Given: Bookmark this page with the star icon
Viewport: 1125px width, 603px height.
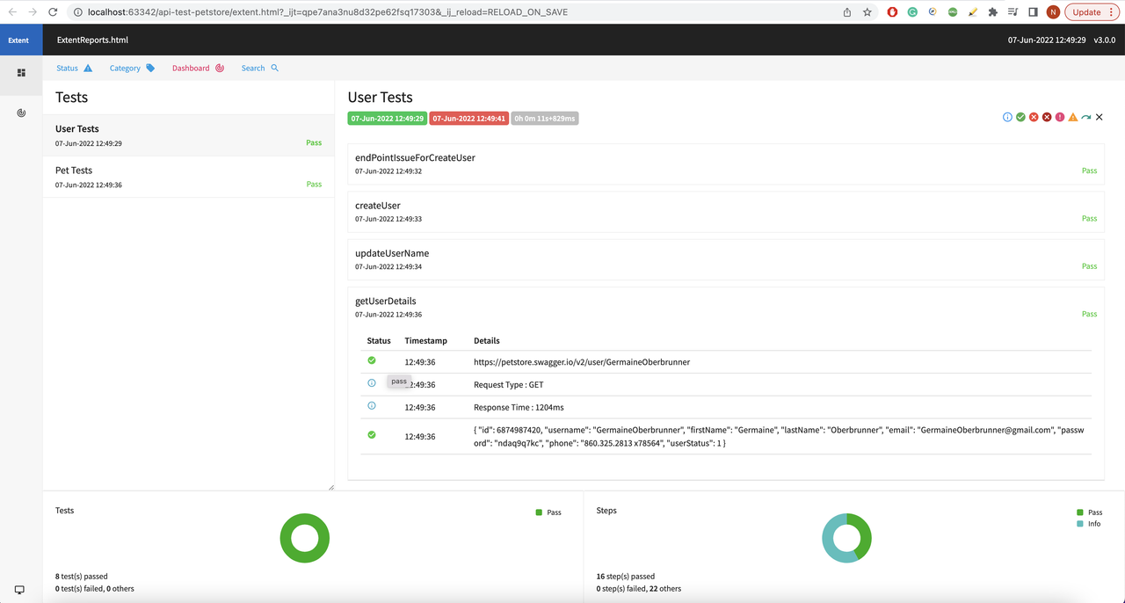Looking at the screenshot, I should pyautogui.click(x=867, y=12).
